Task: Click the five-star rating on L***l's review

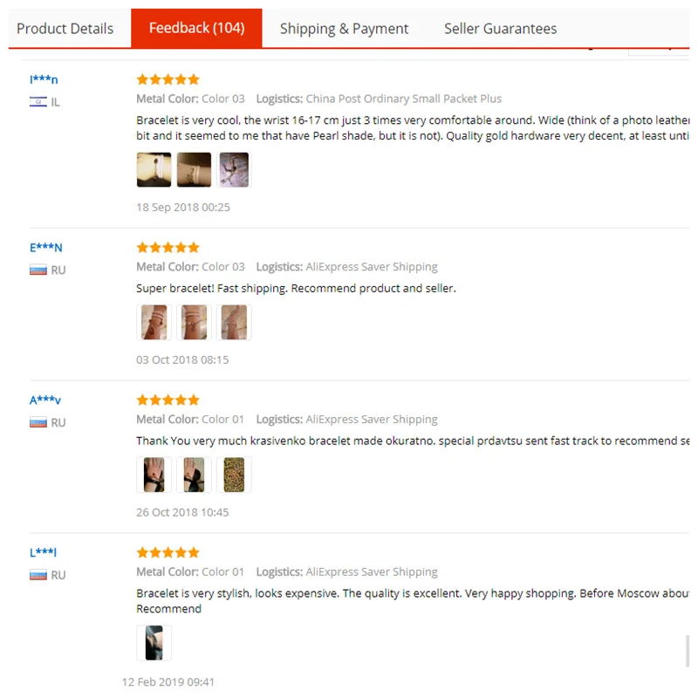Action: pyautogui.click(x=168, y=552)
